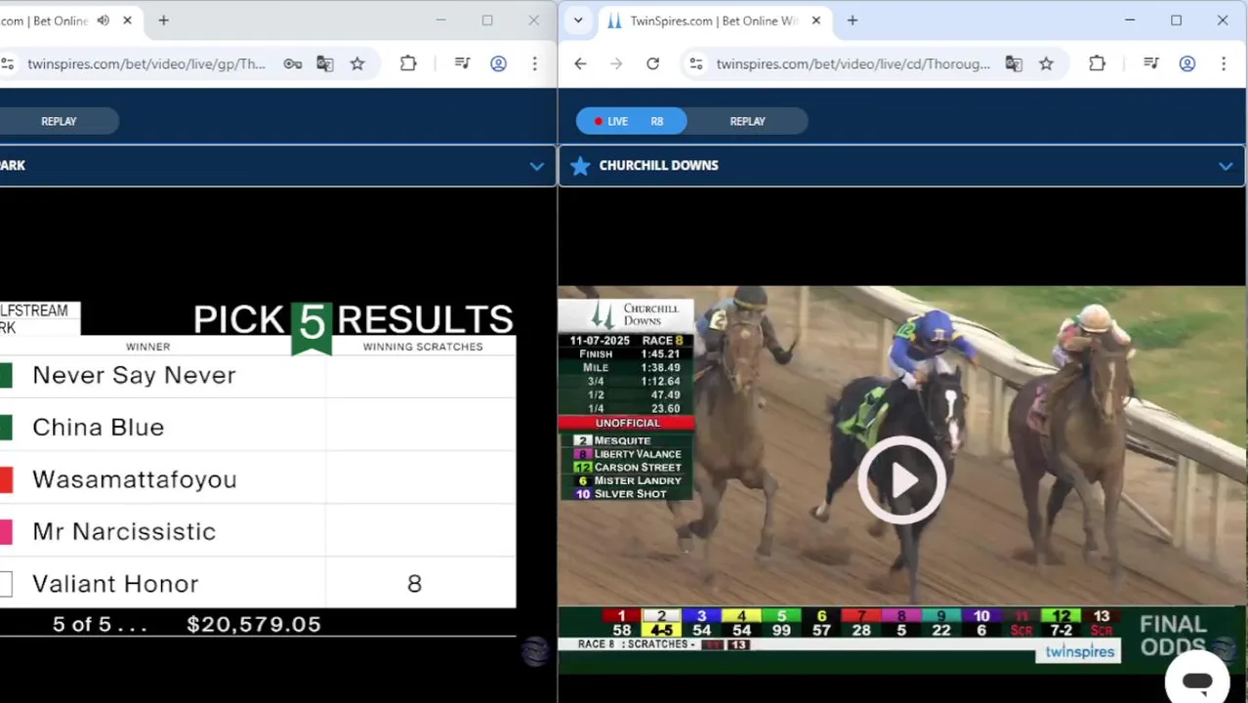This screenshot has height=703, width=1248.
Task: Click the Finish time 1:45.21
Action: [660, 354]
